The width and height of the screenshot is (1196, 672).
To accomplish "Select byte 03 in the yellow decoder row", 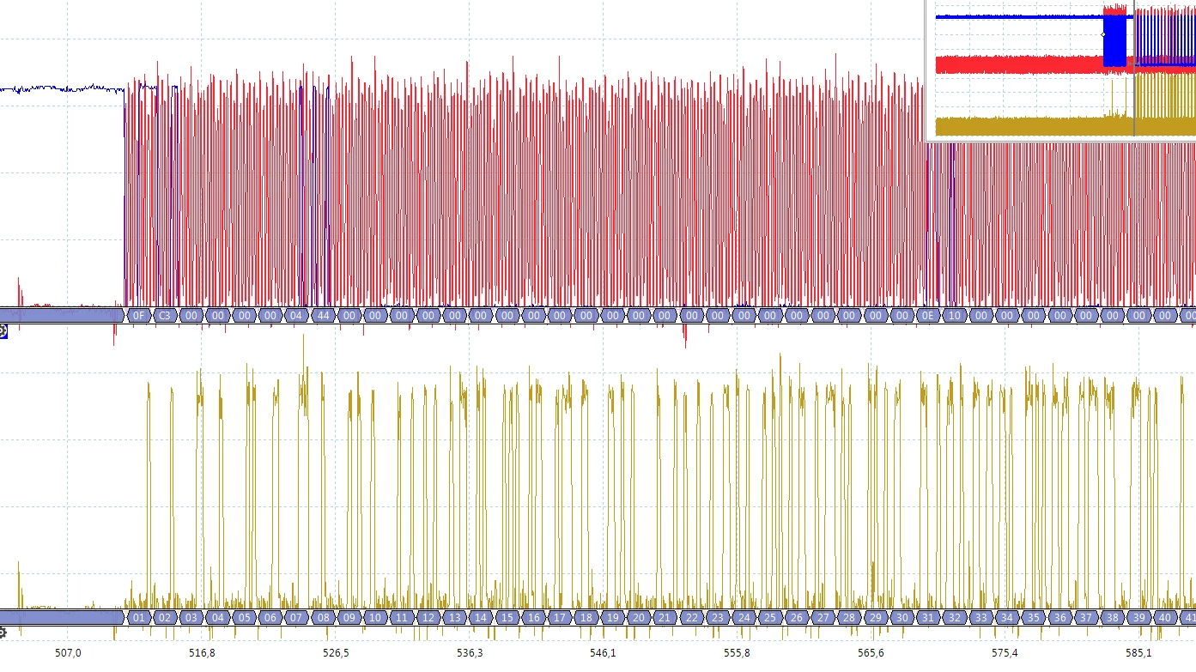I will pos(191,617).
